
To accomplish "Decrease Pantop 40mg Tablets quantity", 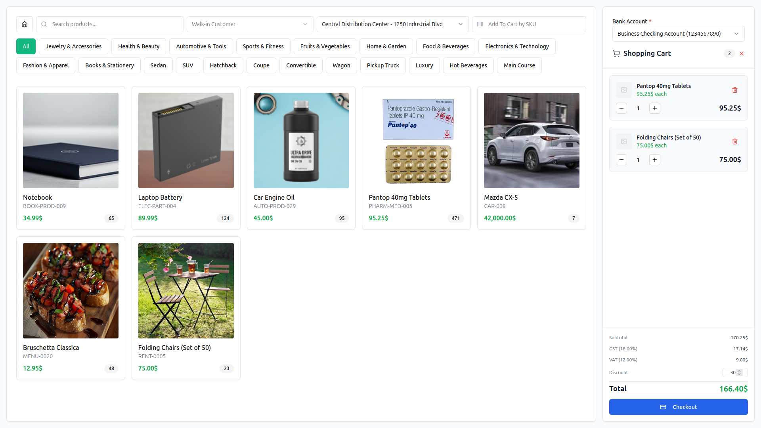I will 621,108.
